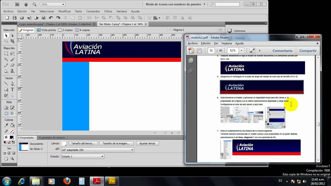The image size is (331, 186).
Task: Click the Lienzo canvas color swatch
Action: tap(64, 143)
